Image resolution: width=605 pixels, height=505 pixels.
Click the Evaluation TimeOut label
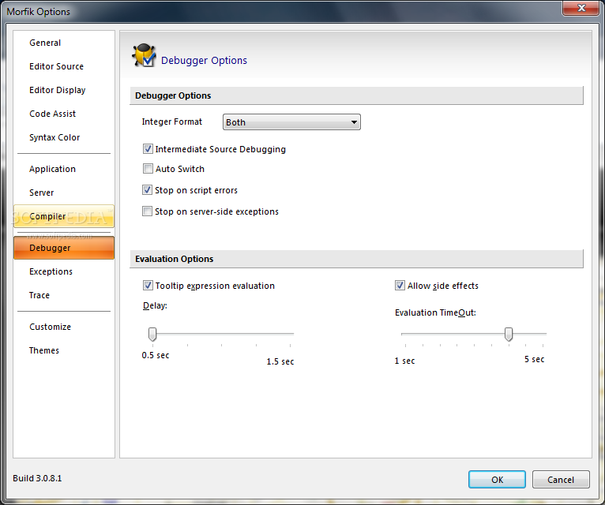pos(436,312)
